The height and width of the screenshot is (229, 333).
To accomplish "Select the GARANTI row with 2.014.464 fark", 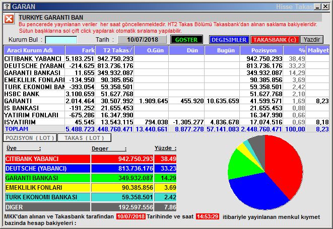I will (166, 101).
